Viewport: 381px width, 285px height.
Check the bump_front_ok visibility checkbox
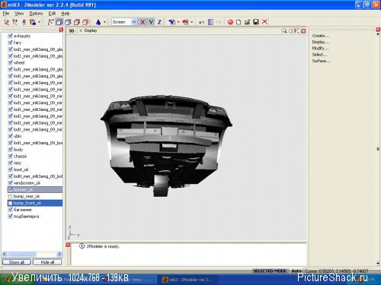point(10,203)
